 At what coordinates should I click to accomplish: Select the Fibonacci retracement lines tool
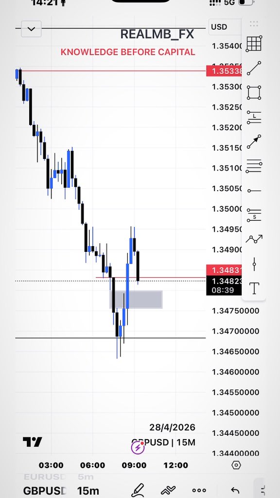click(x=254, y=166)
